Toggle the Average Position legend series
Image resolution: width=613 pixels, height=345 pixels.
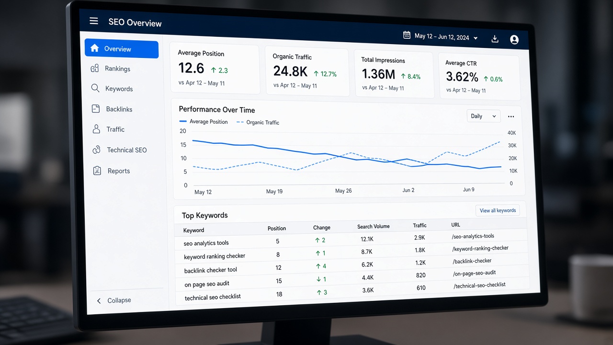pos(204,122)
